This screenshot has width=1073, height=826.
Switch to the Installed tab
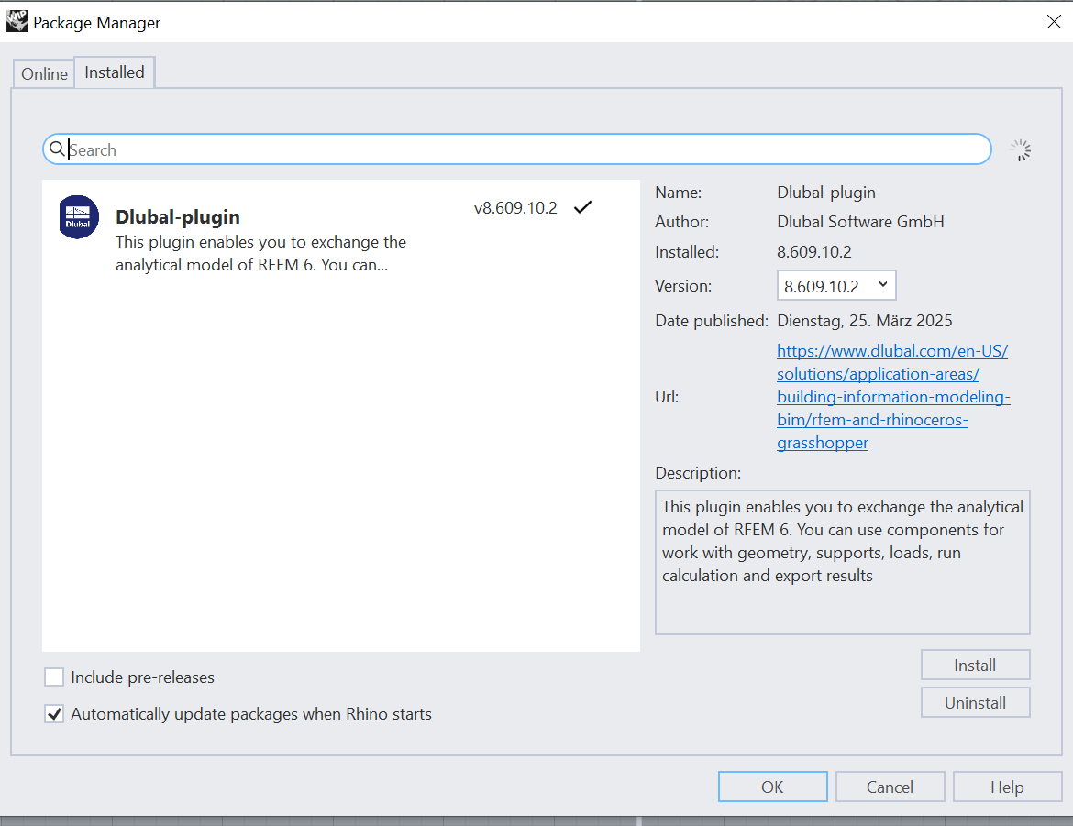[x=115, y=72]
